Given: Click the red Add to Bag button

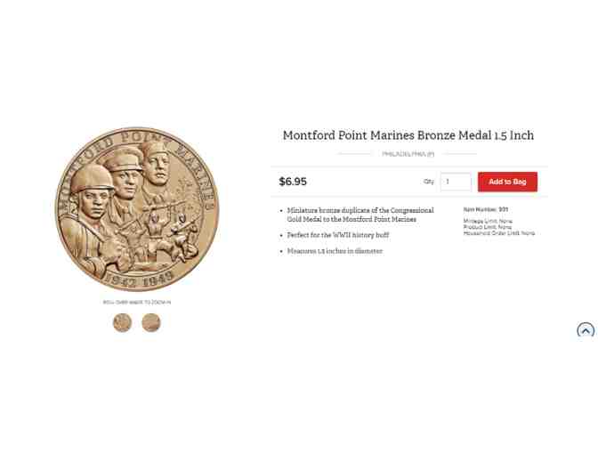Looking at the screenshot, I should click(507, 182).
